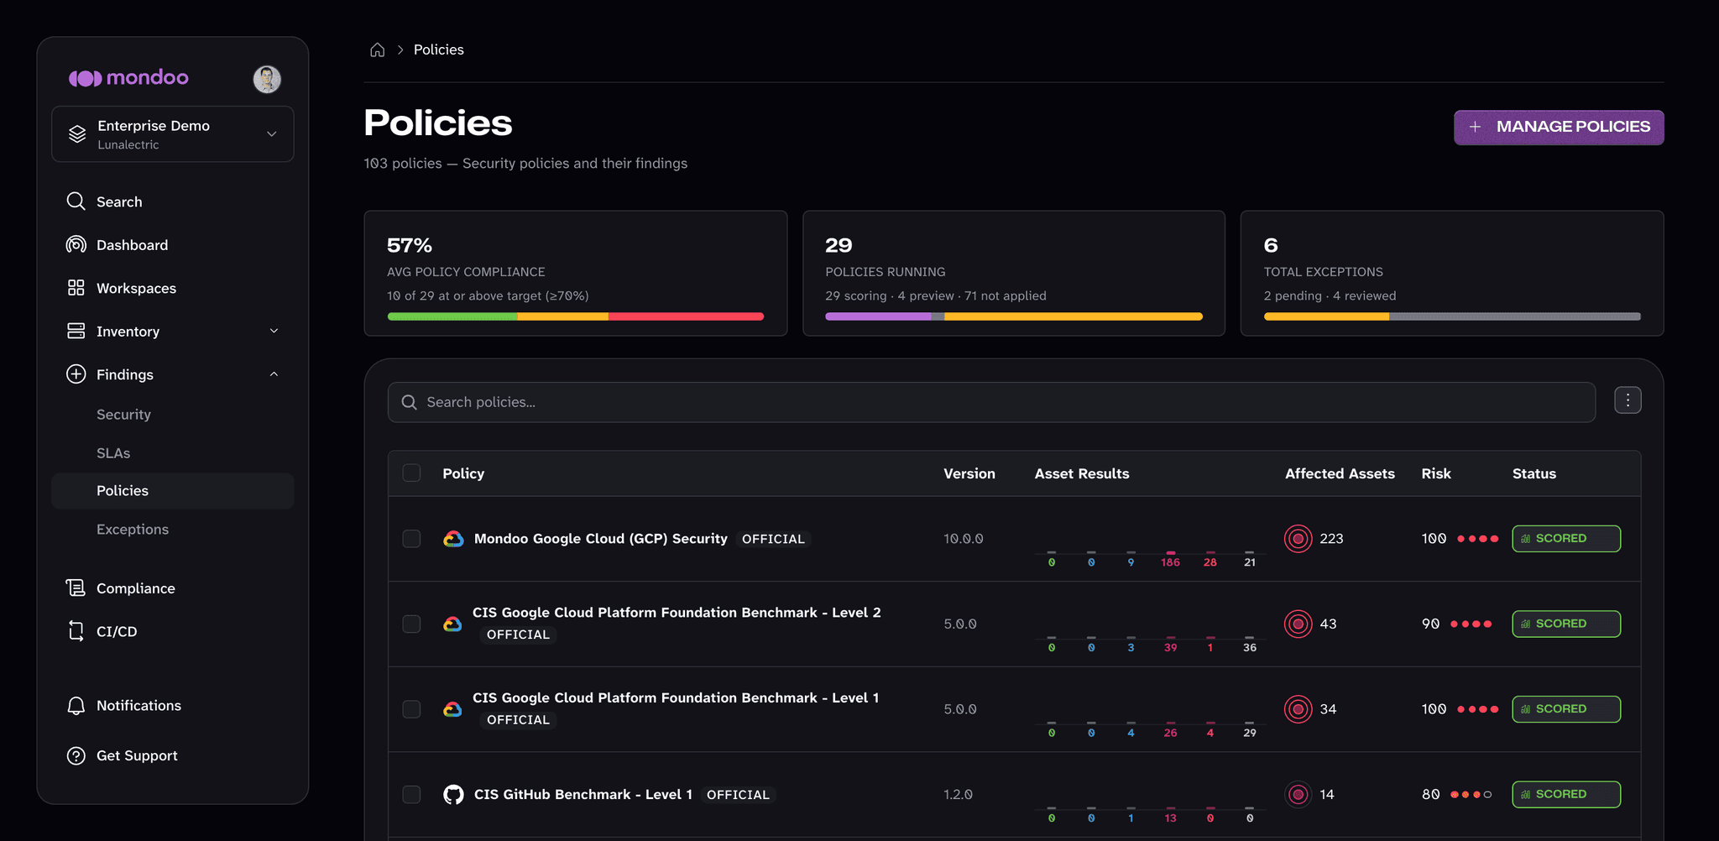Check the CIS GitHub Benchmark Level 1 row

coord(411,795)
